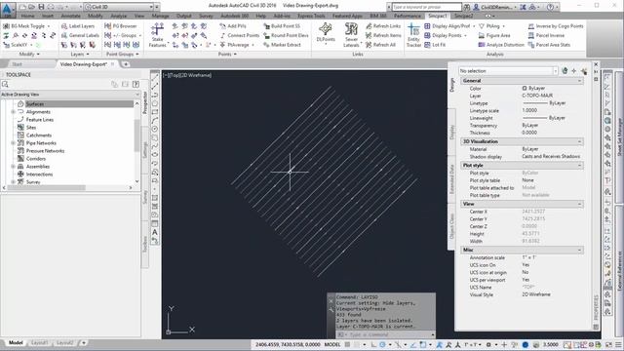Switch to the Sincpac2 ribbon tab
Screen dimensions: 624x351
pos(464,16)
